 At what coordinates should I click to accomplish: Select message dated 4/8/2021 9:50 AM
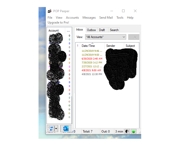[91, 70]
